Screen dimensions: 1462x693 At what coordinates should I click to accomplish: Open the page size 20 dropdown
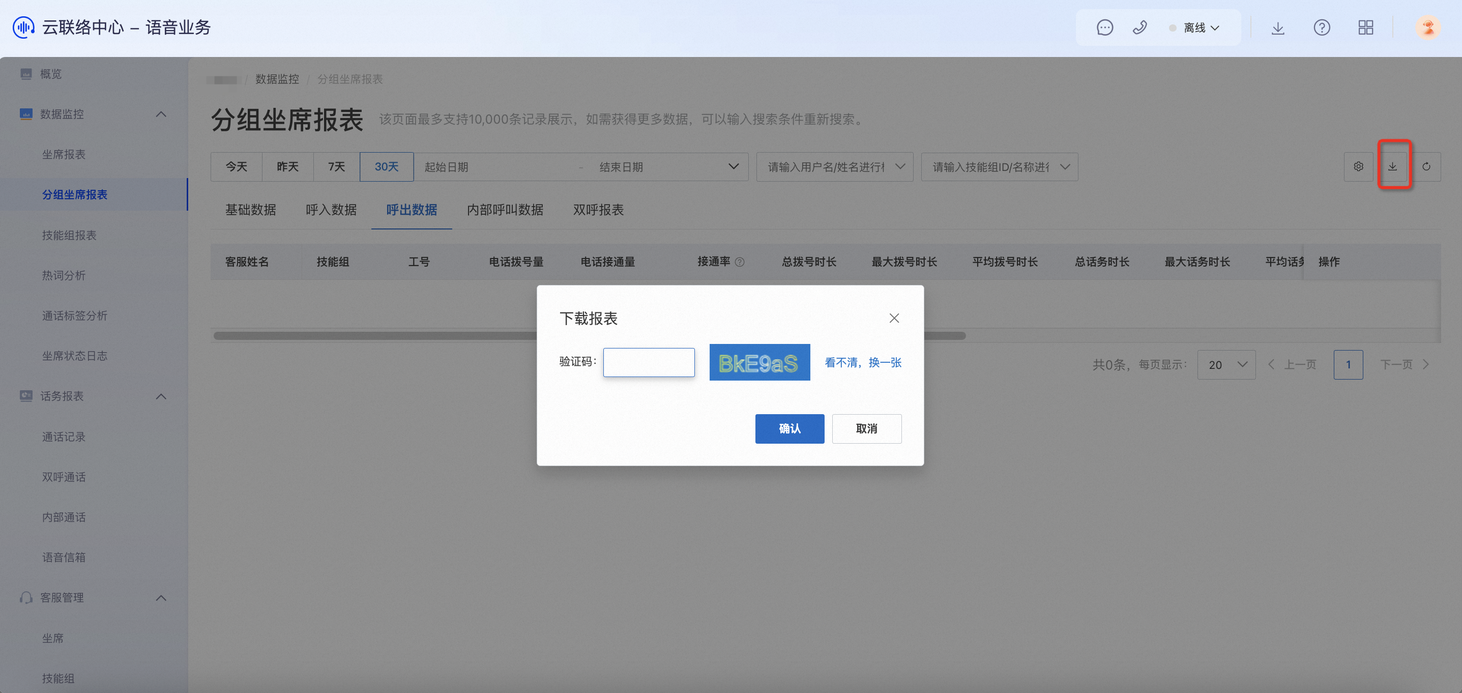pos(1226,364)
